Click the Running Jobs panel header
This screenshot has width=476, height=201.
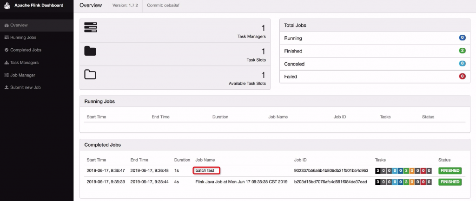pyautogui.click(x=275, y=102)
